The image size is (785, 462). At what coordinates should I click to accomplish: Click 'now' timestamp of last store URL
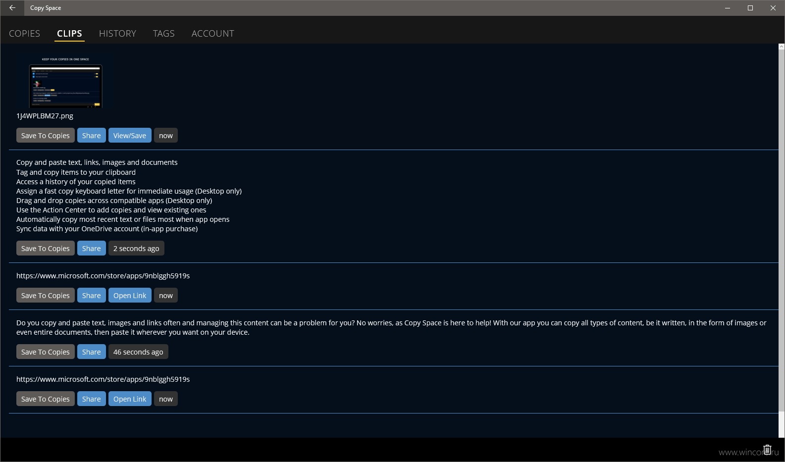coord(166,399)
